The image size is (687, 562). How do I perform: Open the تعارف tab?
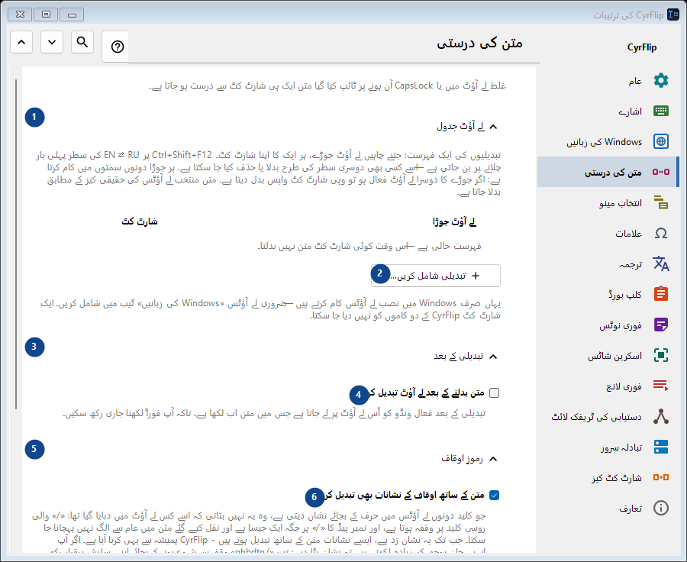tap(608, 508)
